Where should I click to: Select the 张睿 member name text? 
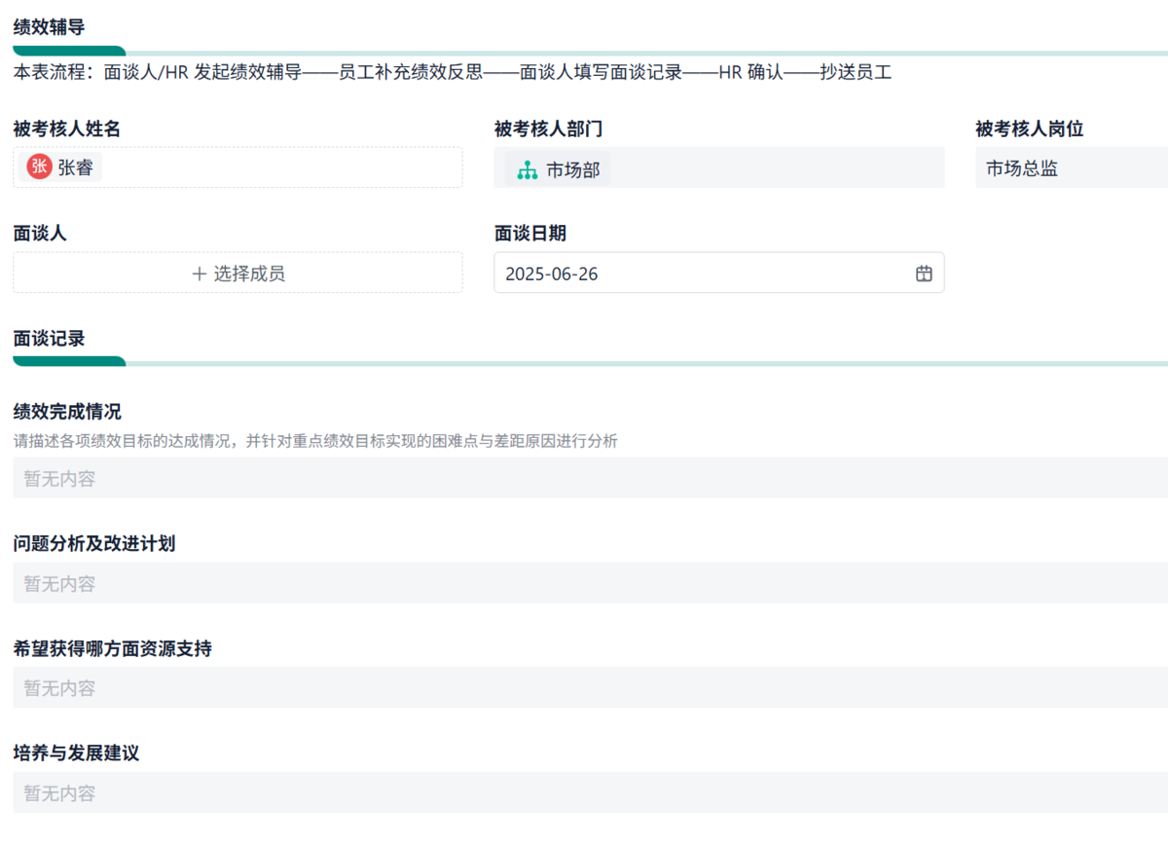[x=76, y=167]
